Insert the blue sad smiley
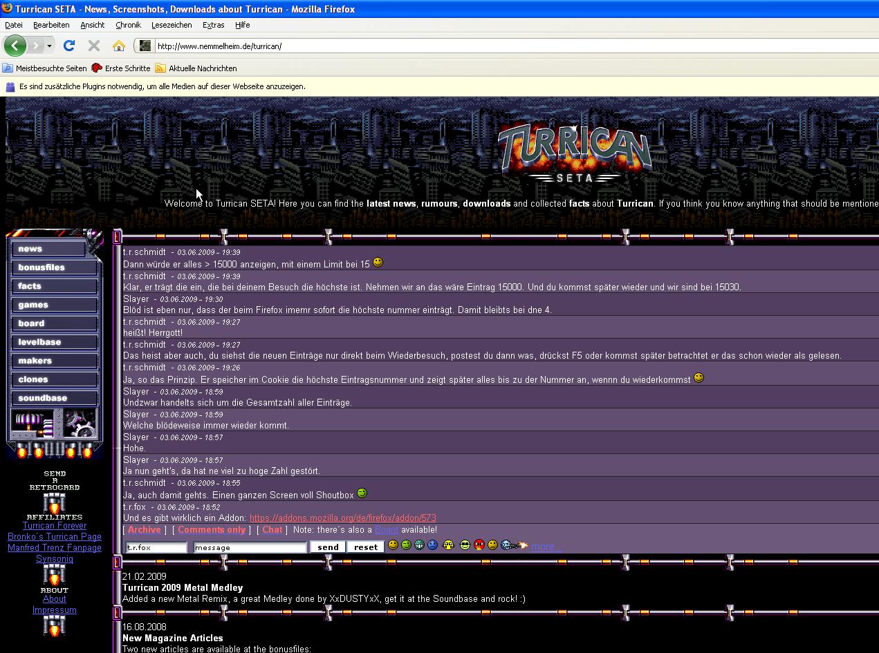 click(433, 545)
